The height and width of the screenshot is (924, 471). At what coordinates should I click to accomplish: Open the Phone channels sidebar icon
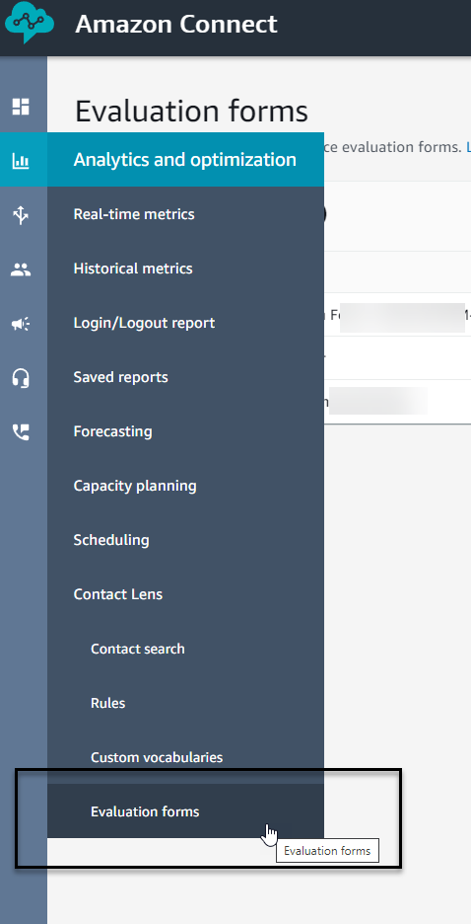21,432
